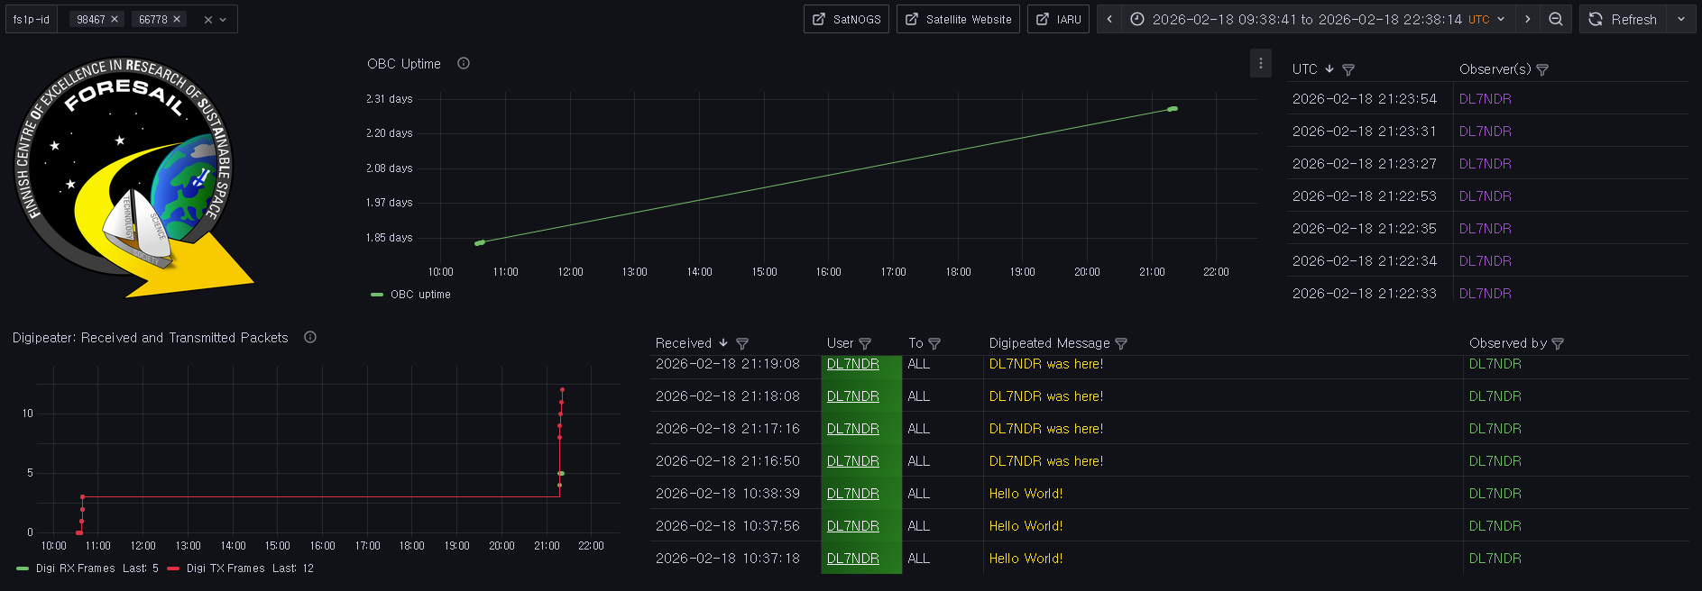Viewport: 1702px width, 591px height.
Task: Open the OBC Uptime panel menu
Action: click(x=1261, y=63)
